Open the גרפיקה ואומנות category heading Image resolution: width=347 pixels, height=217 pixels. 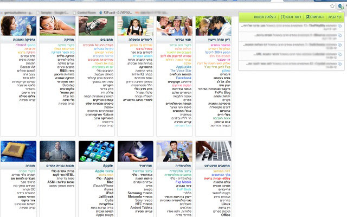24,40
